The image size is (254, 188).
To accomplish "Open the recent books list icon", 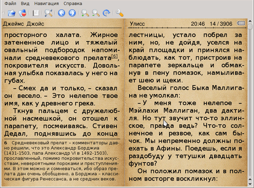I will click(23, 13).
